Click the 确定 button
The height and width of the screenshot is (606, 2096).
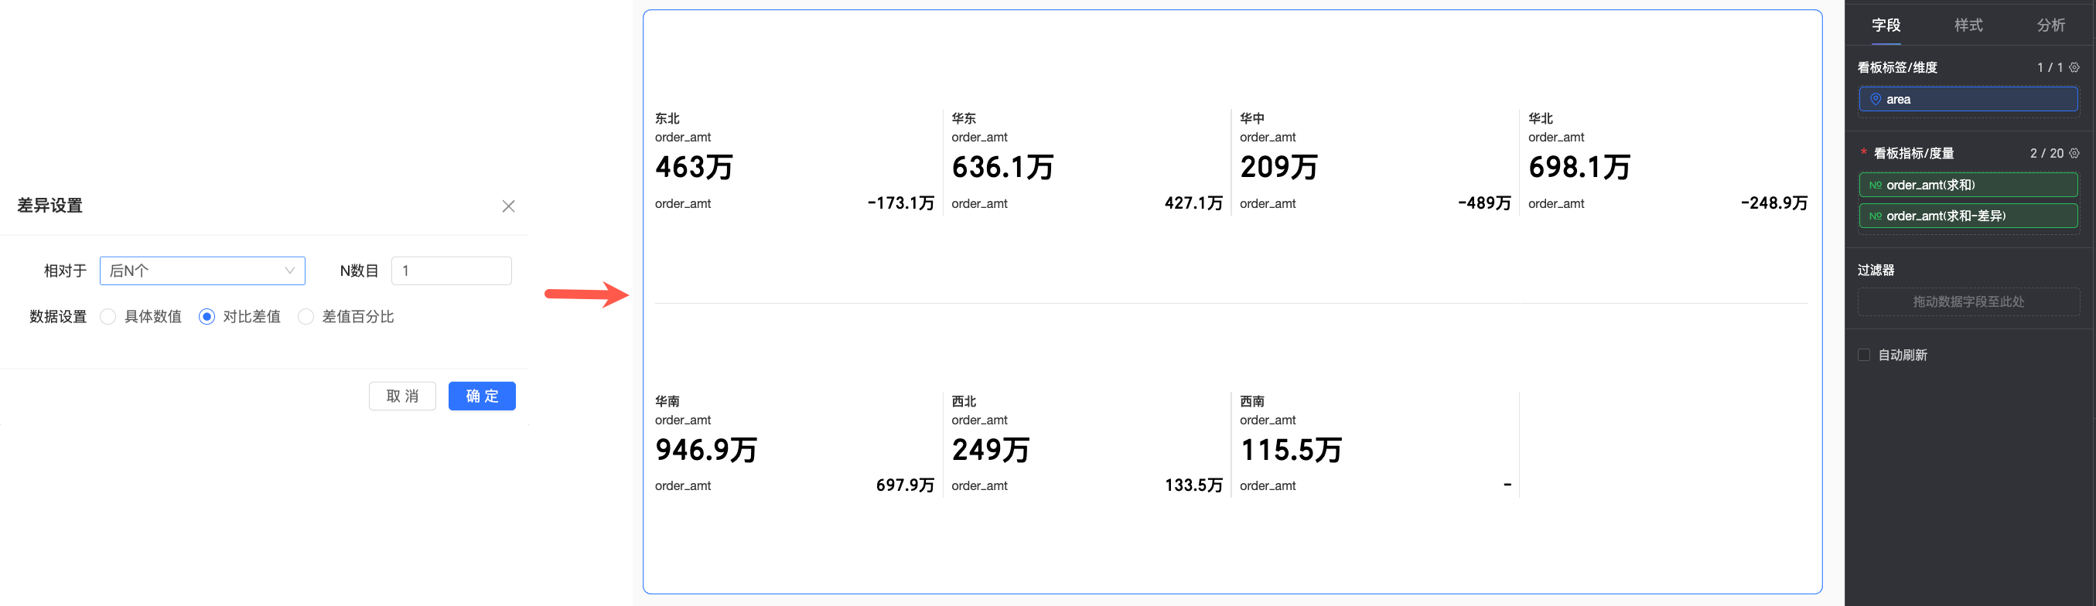click(482, 396)
